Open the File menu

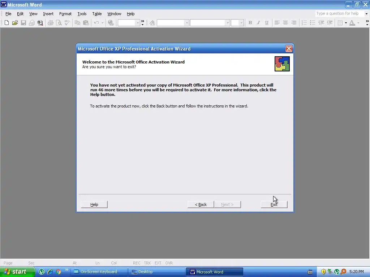[8, 14]
